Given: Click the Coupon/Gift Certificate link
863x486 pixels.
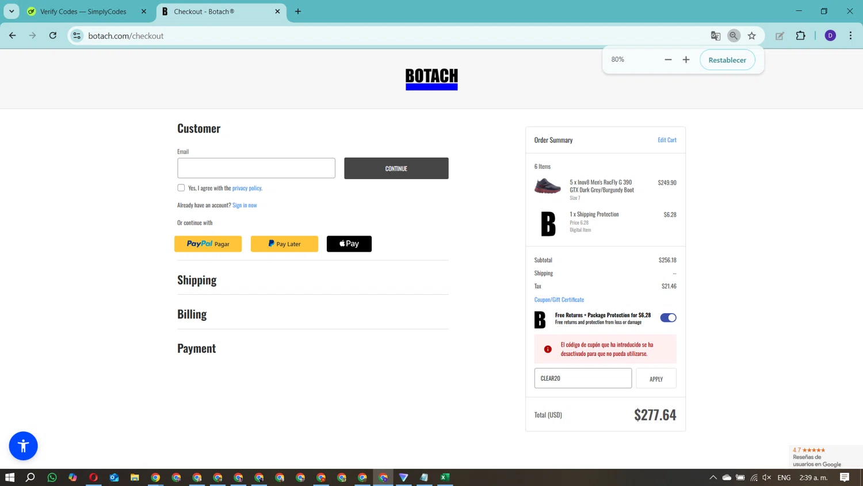Looking at the screenshot, I should (x=559, y=299).
